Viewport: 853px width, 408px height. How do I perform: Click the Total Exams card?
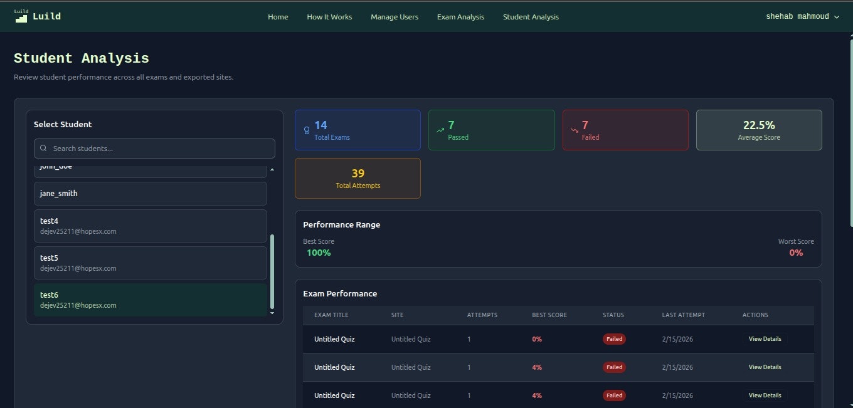[358, 130]
